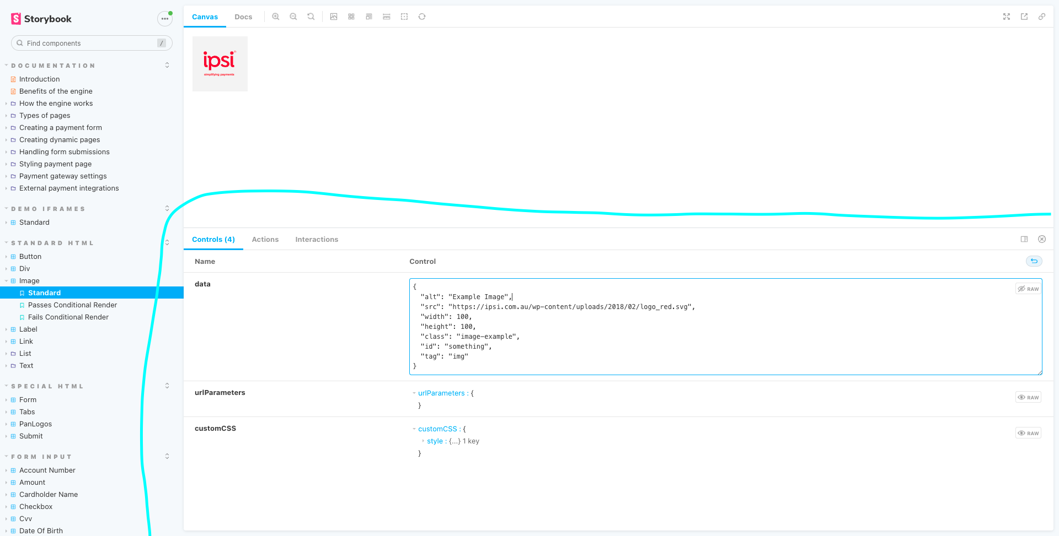Select the Canvas tab

pos(205,17)
